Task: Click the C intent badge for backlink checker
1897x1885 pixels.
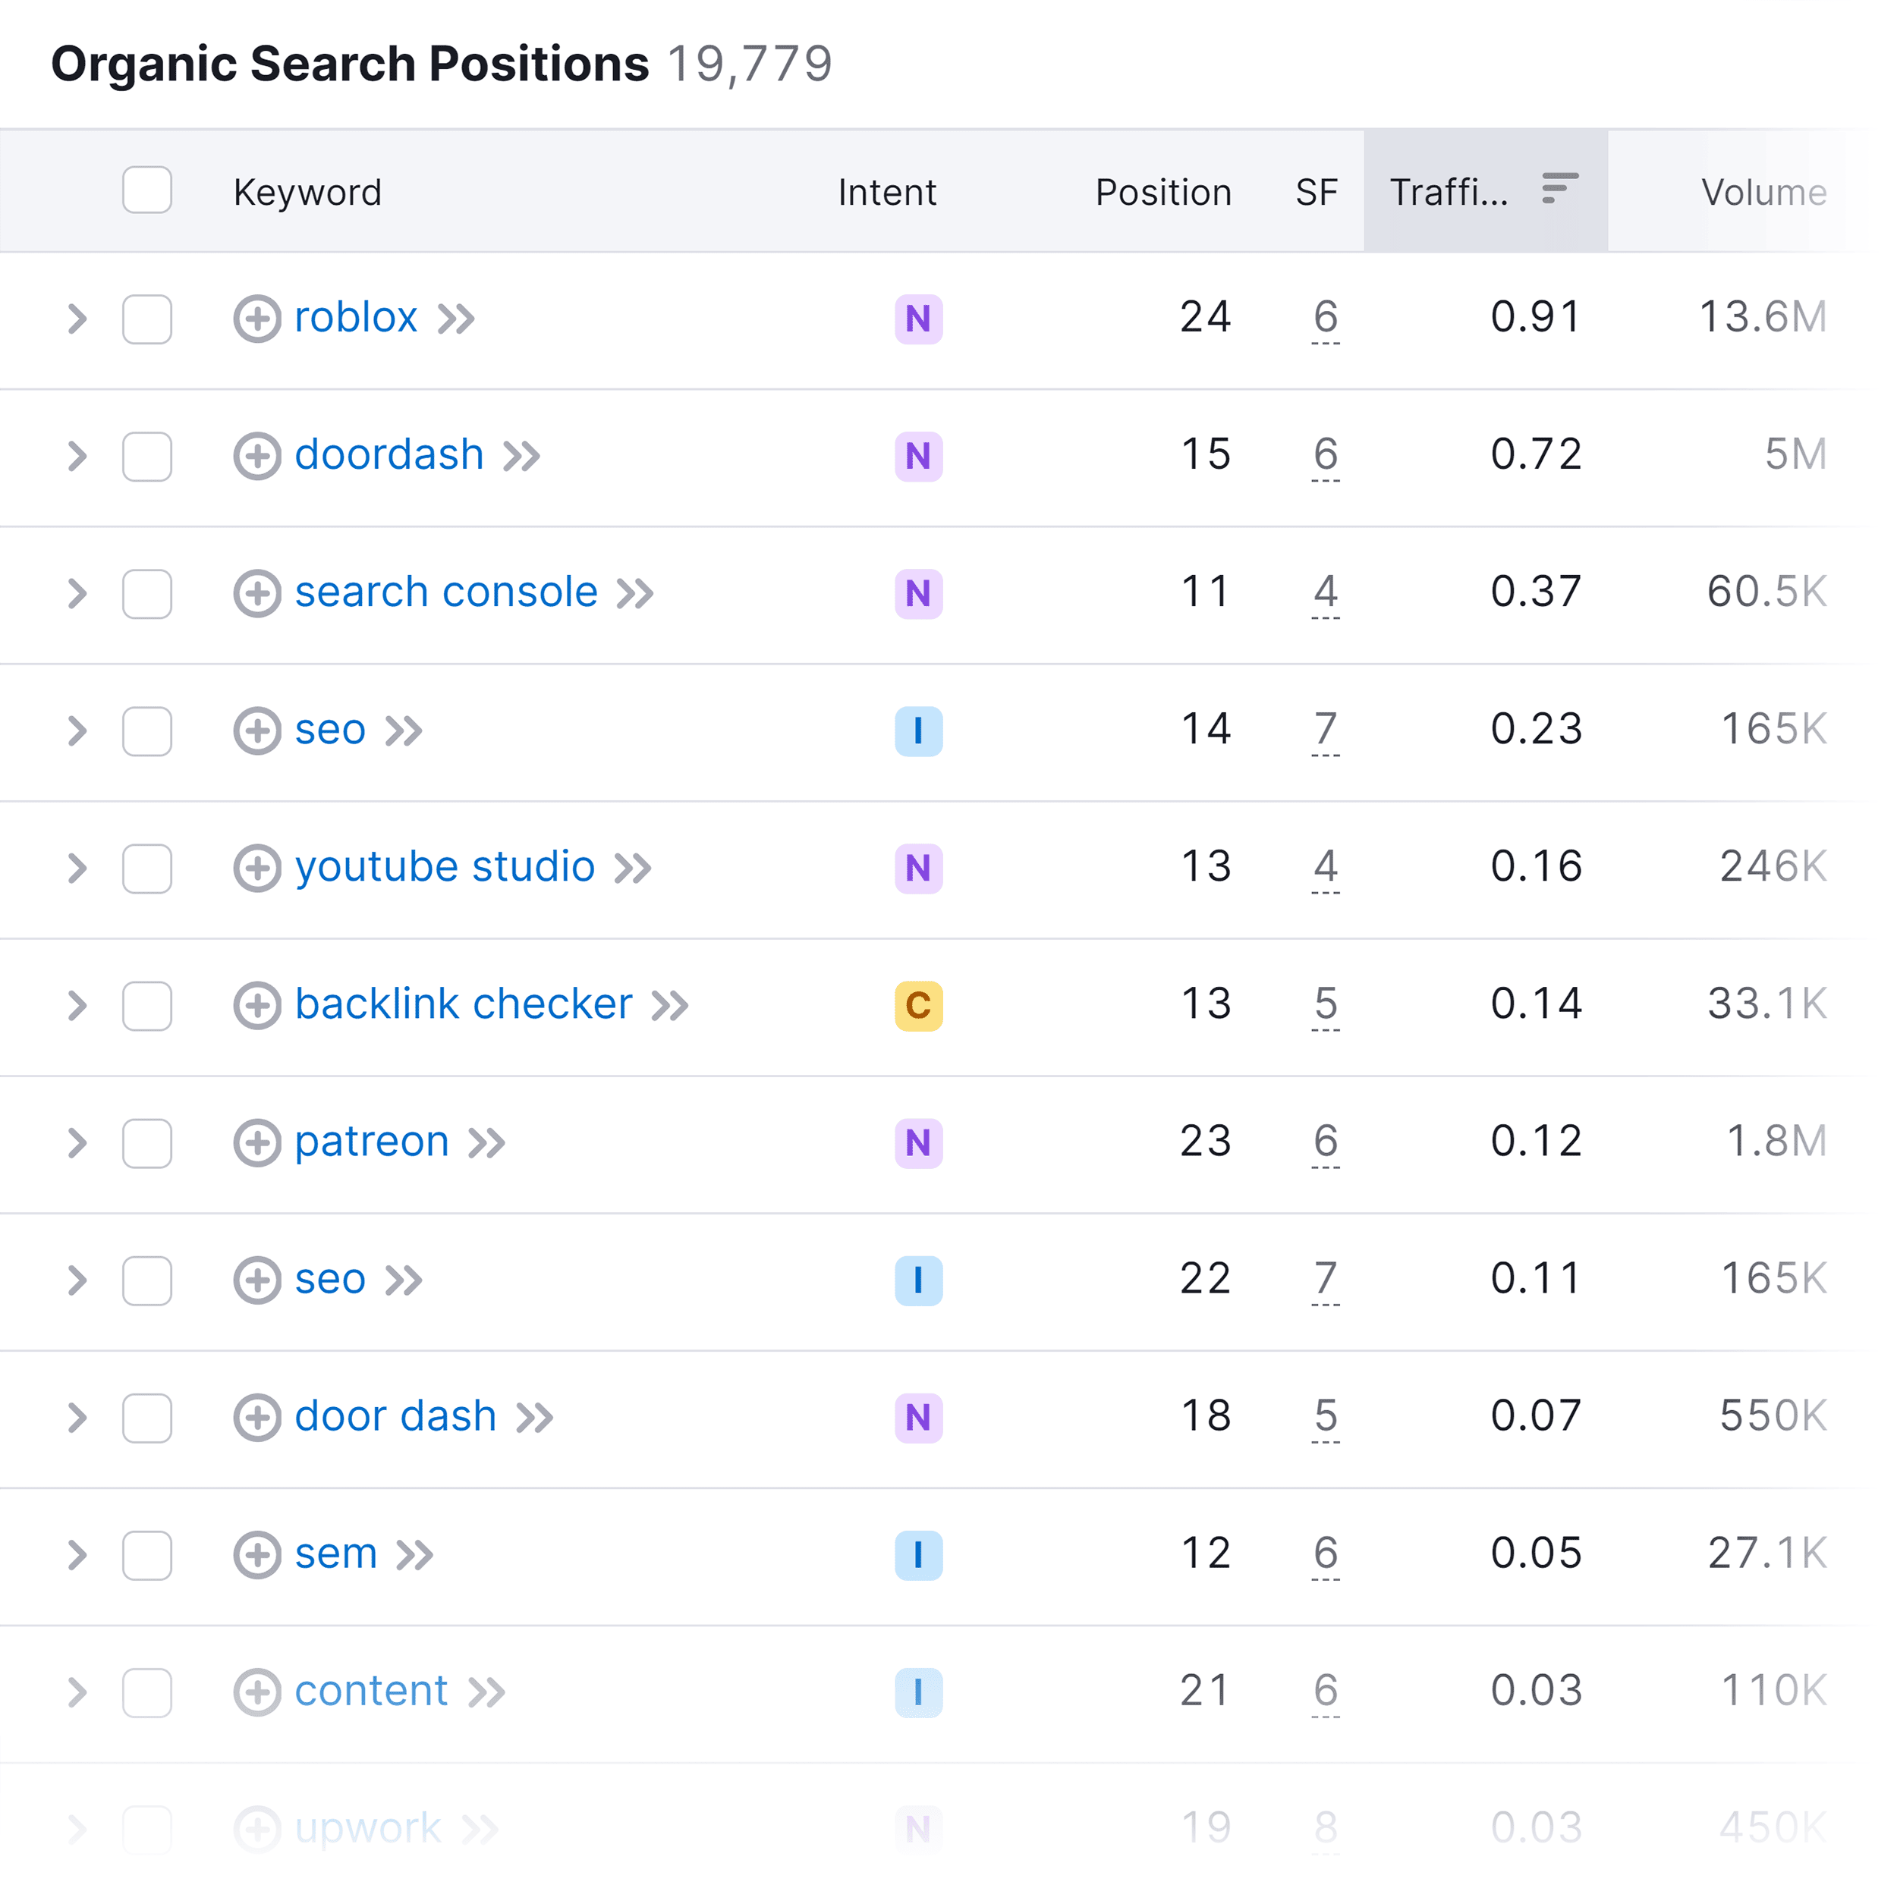Action: (917, 1005)
